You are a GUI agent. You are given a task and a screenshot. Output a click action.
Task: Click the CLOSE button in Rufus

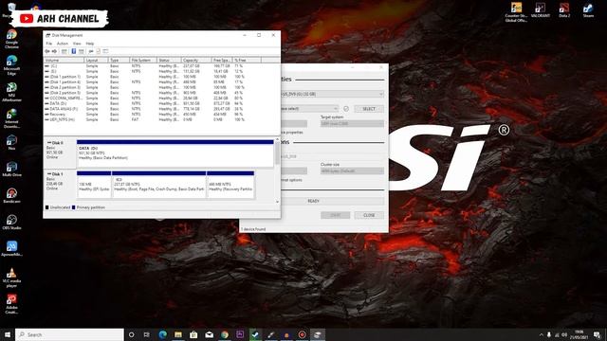click(x=369, y=215)
